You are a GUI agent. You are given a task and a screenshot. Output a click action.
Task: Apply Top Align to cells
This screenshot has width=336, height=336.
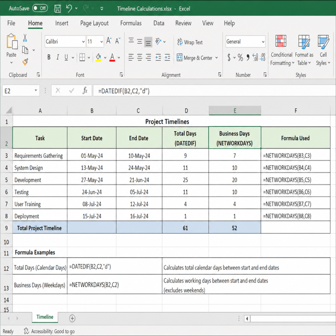click(131, 40)
